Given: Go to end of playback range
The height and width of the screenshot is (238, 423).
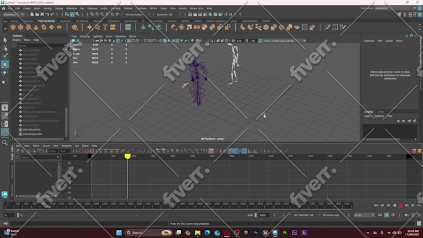Looking at the screenshot, I should [419, 206].
